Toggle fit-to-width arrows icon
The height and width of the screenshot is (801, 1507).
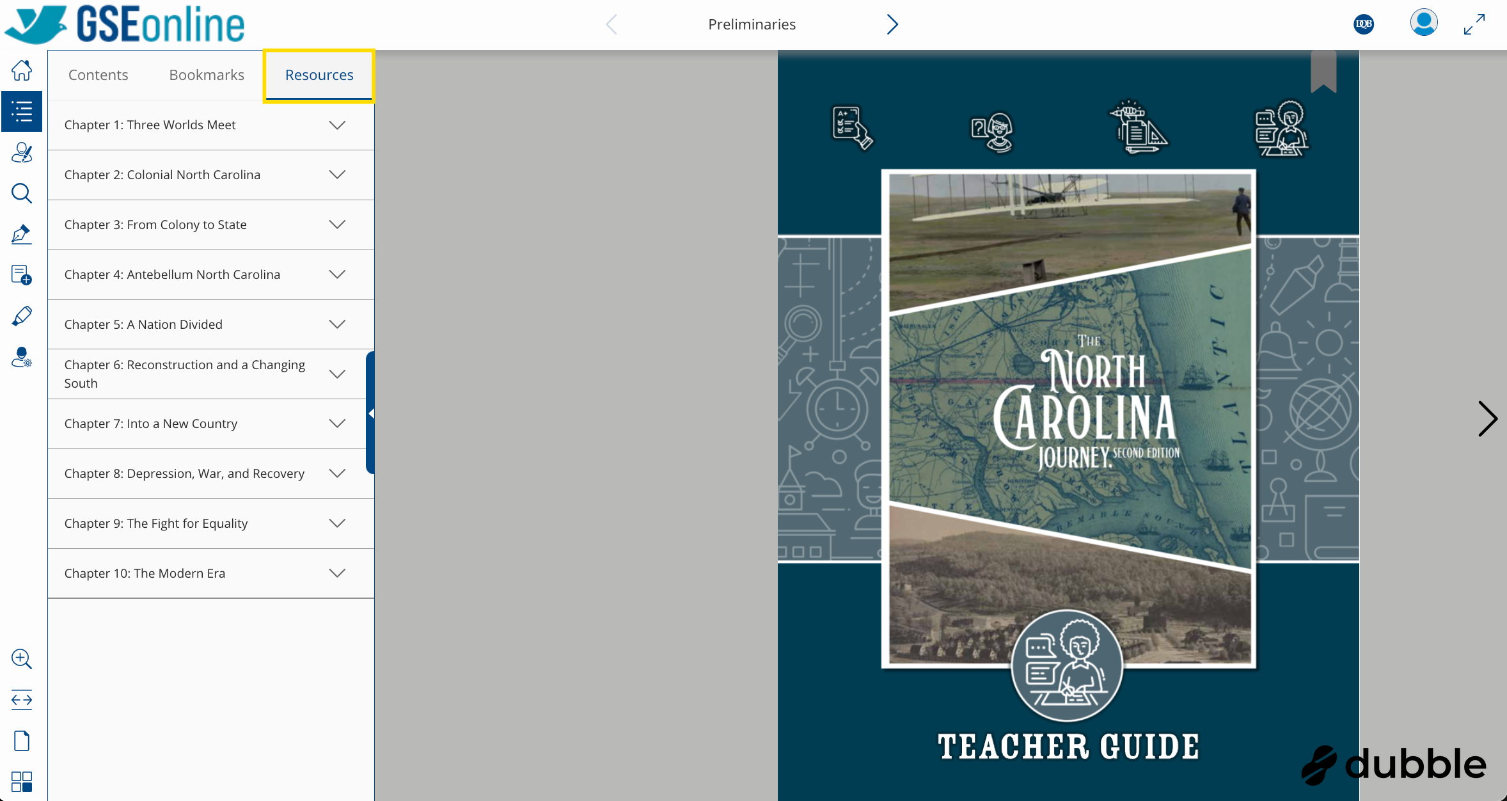click(22, 700)
